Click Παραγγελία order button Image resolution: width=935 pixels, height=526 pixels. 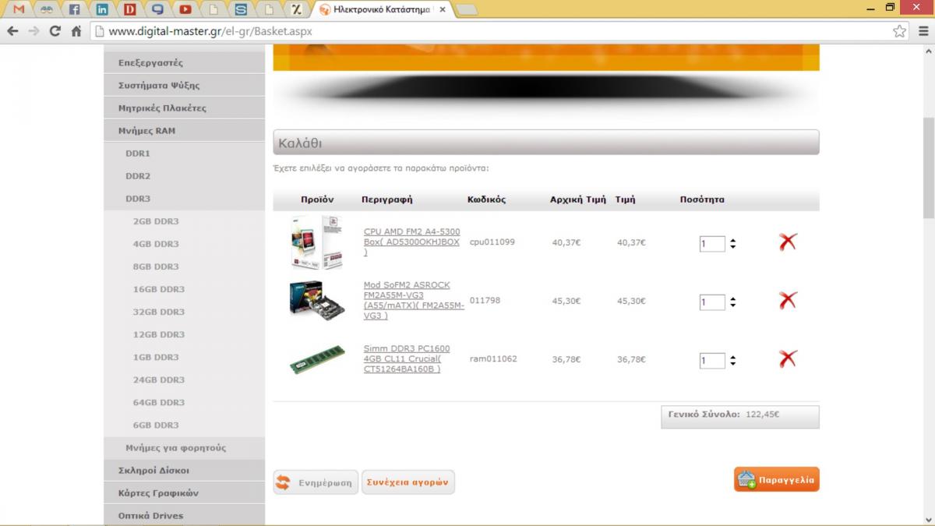click(776, 479)
